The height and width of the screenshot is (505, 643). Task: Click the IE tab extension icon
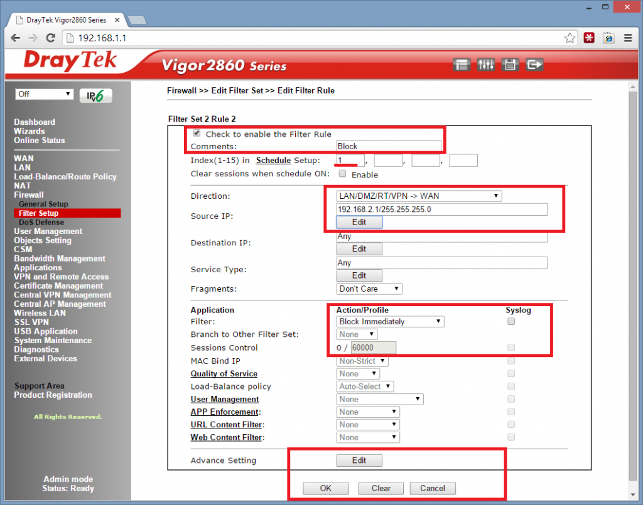click(608, 38)
